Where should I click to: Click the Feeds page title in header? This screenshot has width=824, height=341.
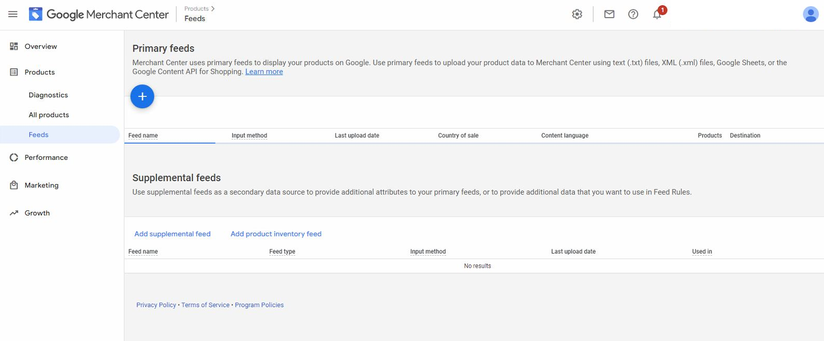tap(195, 19)
